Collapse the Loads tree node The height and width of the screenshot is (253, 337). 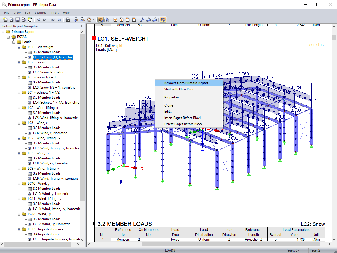click(x=13, y=42)
